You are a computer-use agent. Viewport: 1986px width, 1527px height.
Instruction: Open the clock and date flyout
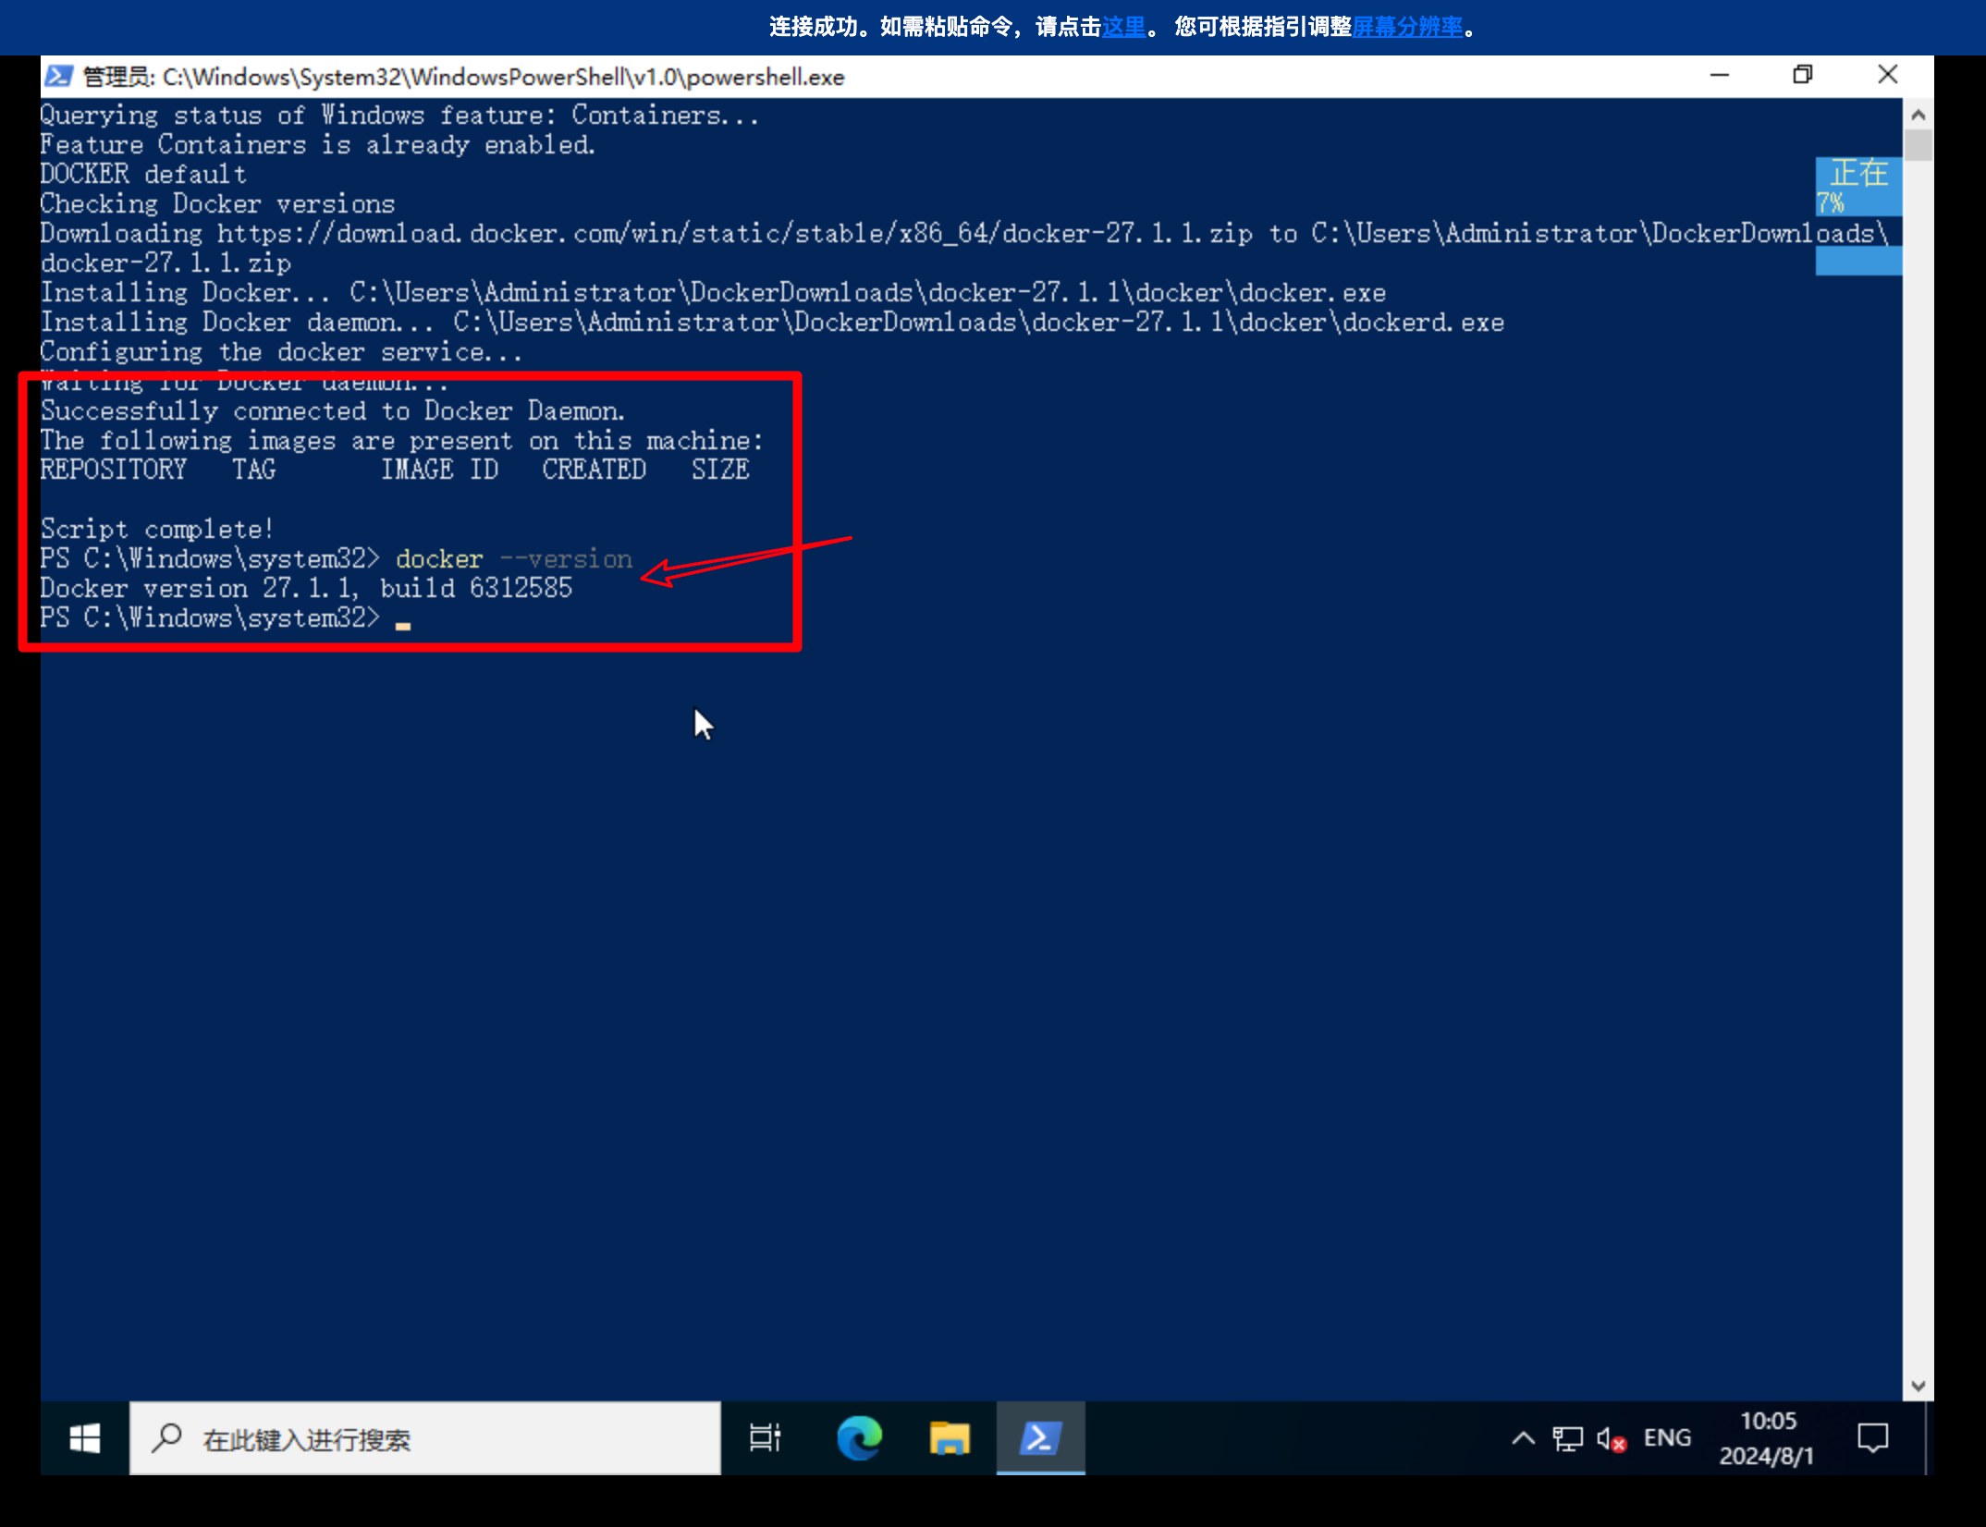point(1767,1438)
